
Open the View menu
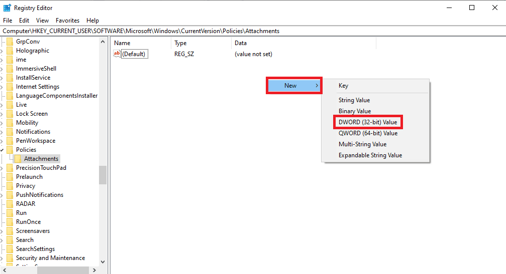[x=42, y=20]
